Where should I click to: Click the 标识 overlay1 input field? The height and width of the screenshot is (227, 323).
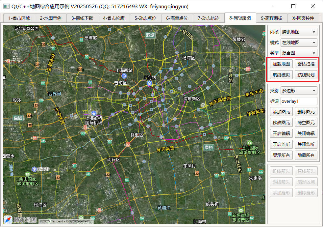(x=299, y=101)
